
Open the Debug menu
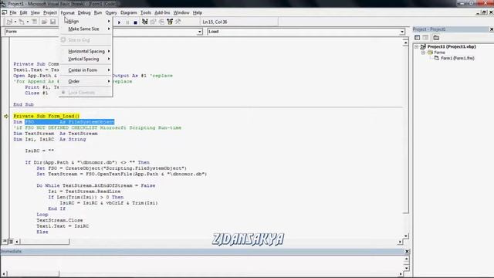84,12
